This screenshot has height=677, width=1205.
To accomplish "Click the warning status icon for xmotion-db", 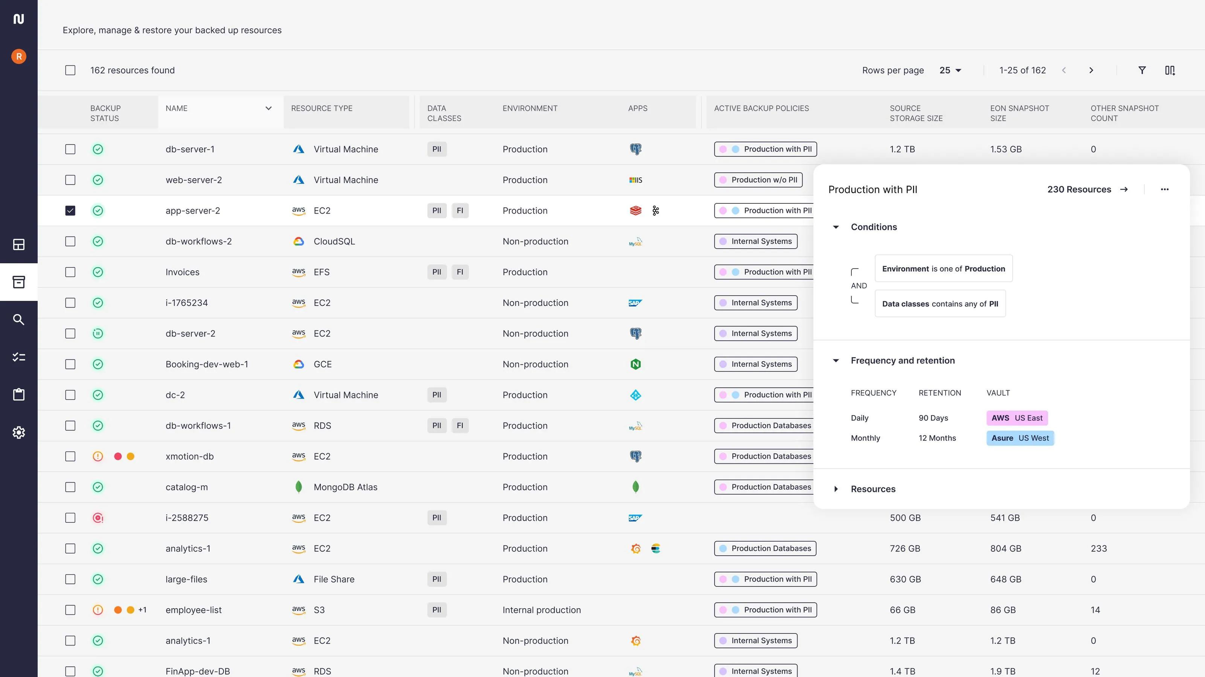I will [98, 457].
